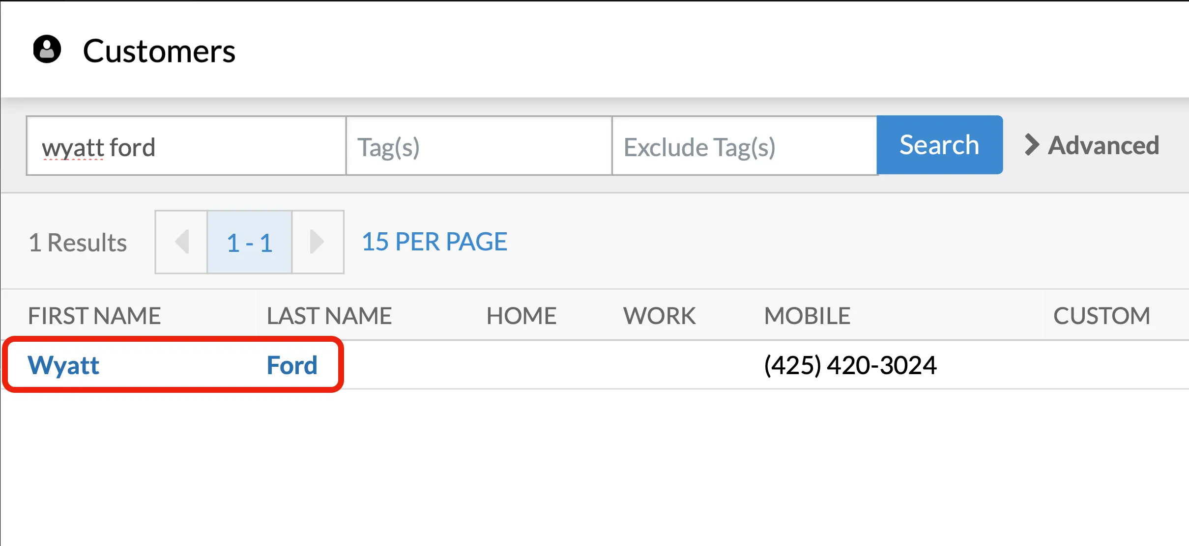
Task: Click the 1 Results count text
Action: (78, 243)
